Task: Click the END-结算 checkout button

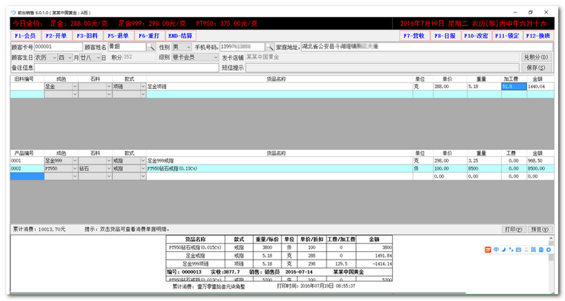Action: [180, 36]
